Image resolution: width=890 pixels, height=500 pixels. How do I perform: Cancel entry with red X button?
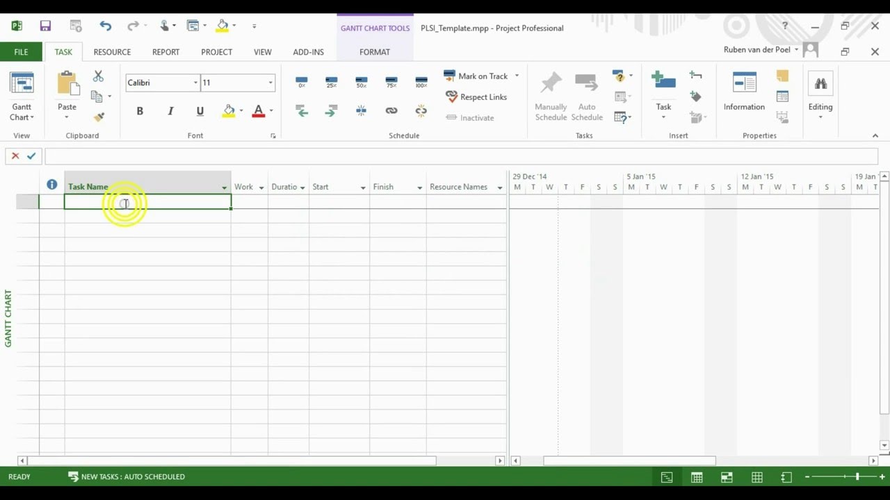[15, 156]
